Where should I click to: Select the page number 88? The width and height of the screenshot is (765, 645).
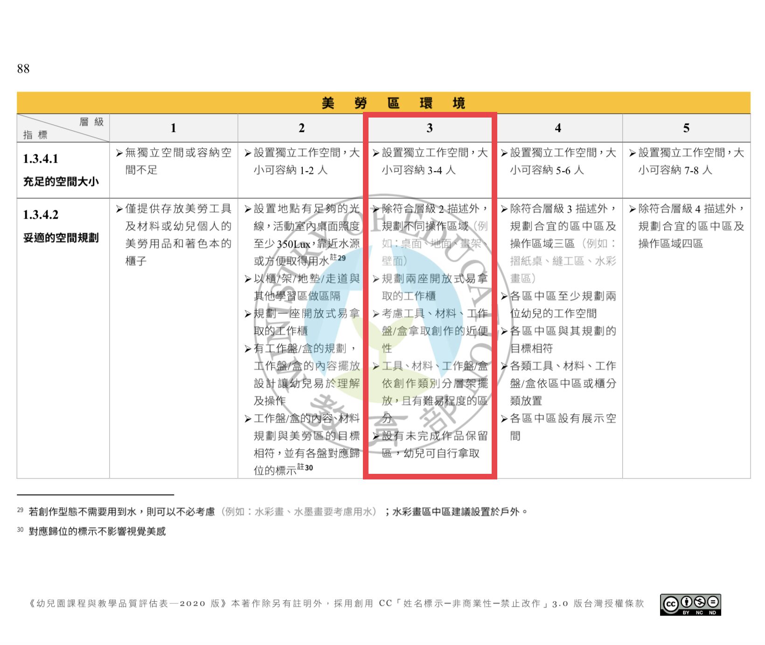23,69
